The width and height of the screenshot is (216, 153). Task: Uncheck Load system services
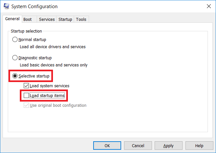[26, 86]
